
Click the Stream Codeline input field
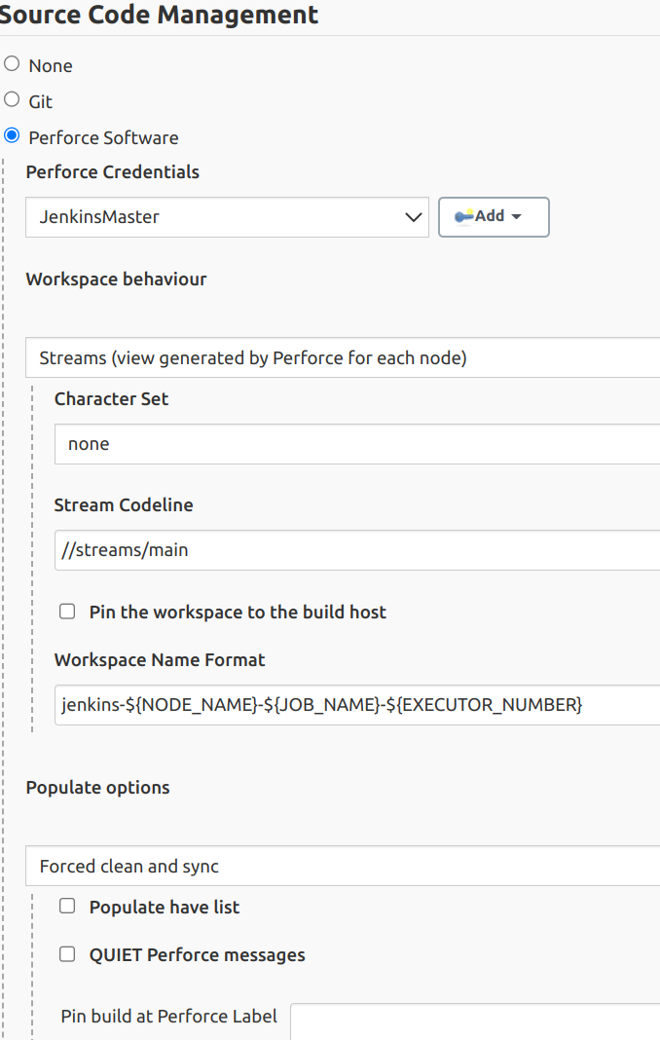point(357,550)
